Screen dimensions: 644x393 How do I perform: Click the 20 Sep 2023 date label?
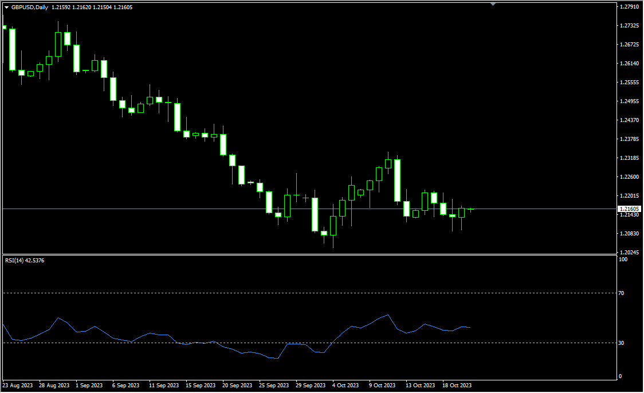(237, 386)
